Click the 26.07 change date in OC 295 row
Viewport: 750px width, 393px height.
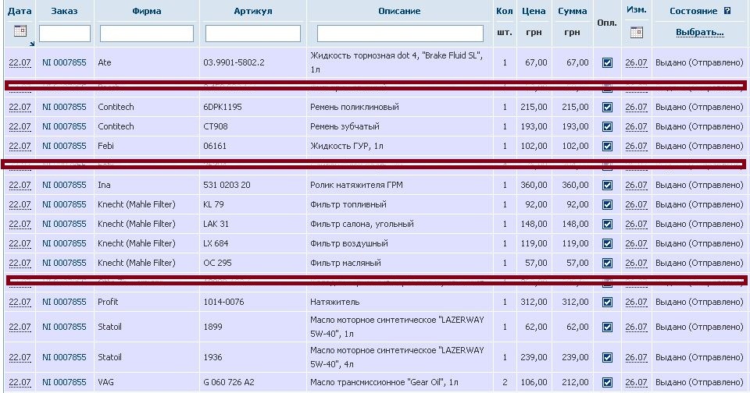pos(636,263)
